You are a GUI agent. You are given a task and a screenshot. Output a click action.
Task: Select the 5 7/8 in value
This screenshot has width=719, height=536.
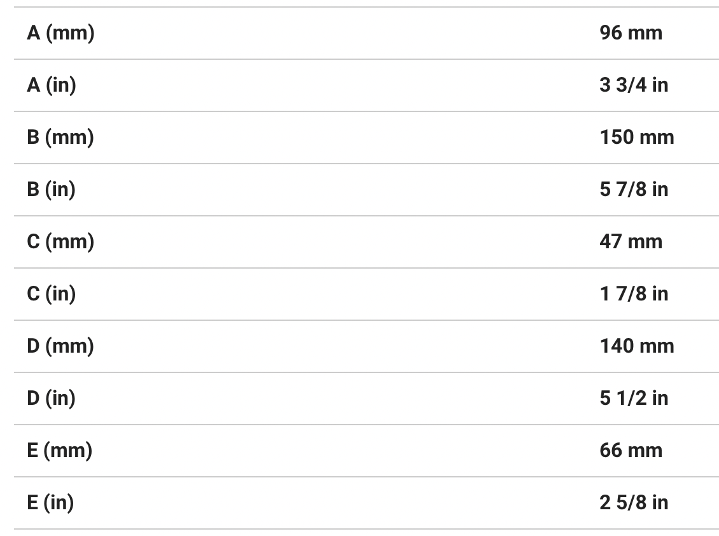click(634, 189)
